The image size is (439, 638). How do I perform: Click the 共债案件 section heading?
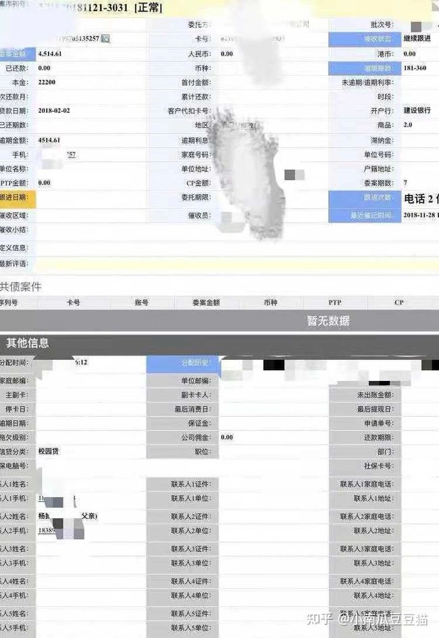point(21,287)
